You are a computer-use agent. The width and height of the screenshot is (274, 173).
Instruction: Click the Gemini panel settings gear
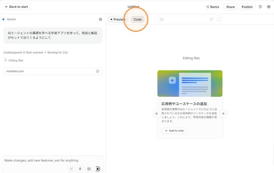[x=100, y=19]
